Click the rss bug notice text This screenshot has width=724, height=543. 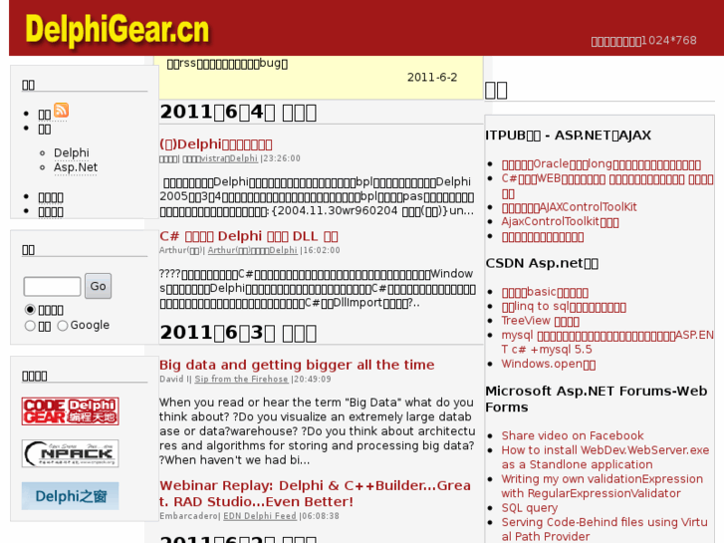click(x=227, y=64)
